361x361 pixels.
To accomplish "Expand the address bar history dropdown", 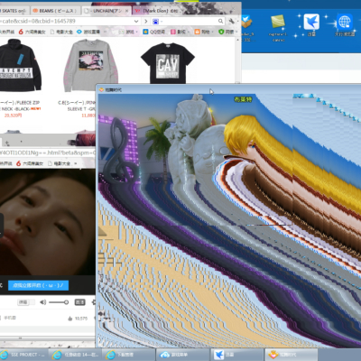I will (x=136, y=22).
